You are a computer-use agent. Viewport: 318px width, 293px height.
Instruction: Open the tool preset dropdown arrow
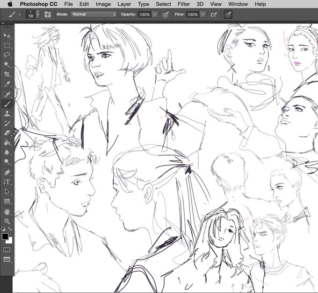[20, 14]
